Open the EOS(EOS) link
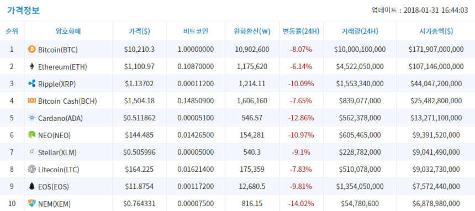The image size is (475, 211). click(x=54, y=187)
